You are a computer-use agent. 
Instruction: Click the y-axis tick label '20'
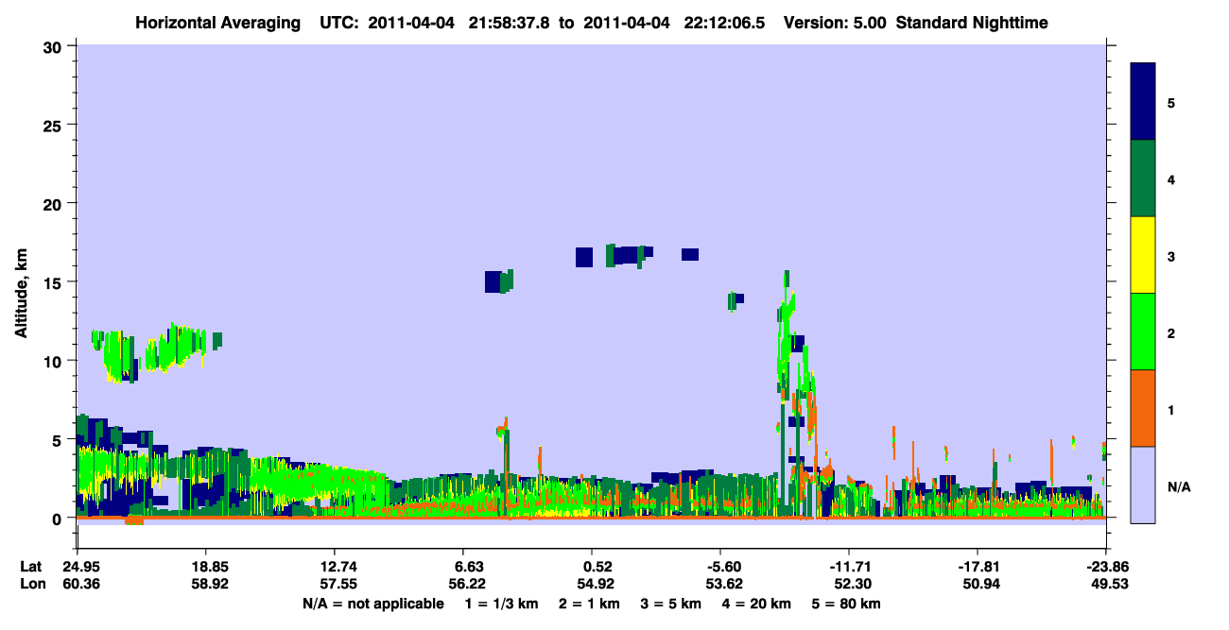54,203
